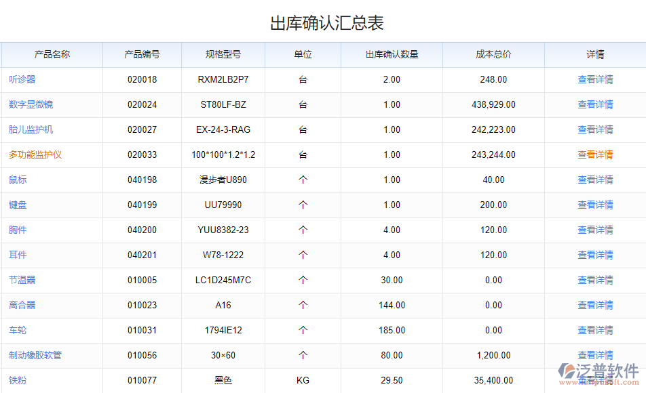Open 查看详情 for the 节温器 row
The image size is (646, 393).
click(x=595, y=280)
